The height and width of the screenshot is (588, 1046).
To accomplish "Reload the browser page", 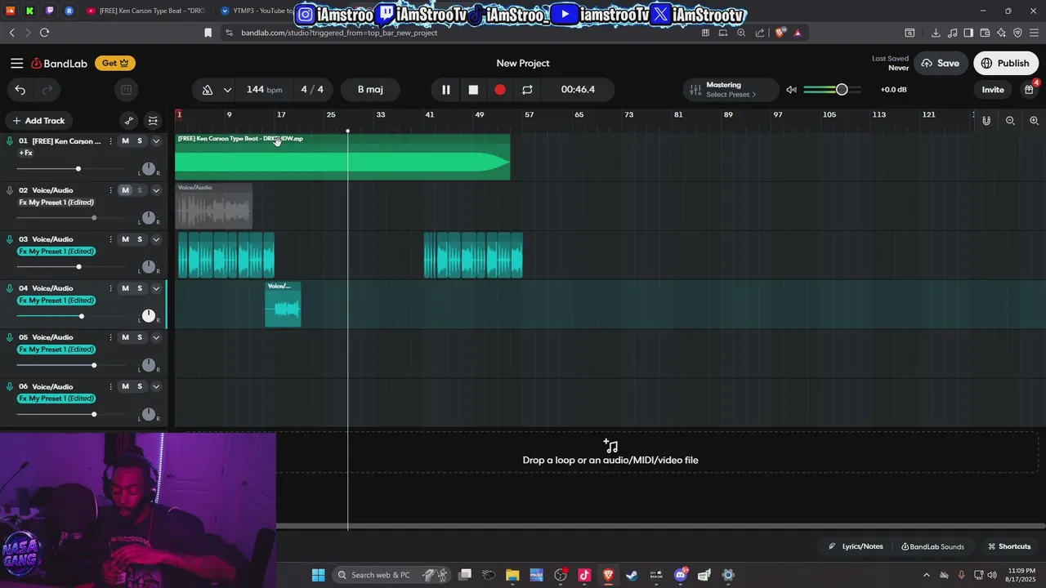I will (x=44, y=33).
